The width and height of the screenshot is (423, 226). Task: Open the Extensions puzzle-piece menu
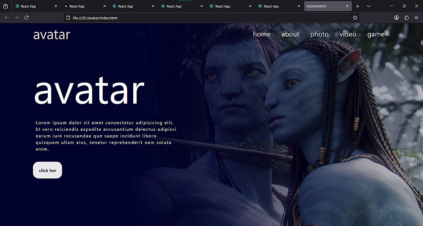[x=407, y=17]
